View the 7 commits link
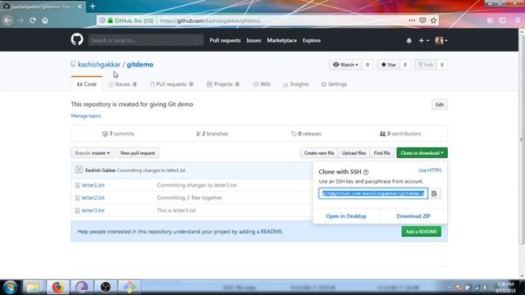Viewport: 525px width, 295px height. point(118,134)
